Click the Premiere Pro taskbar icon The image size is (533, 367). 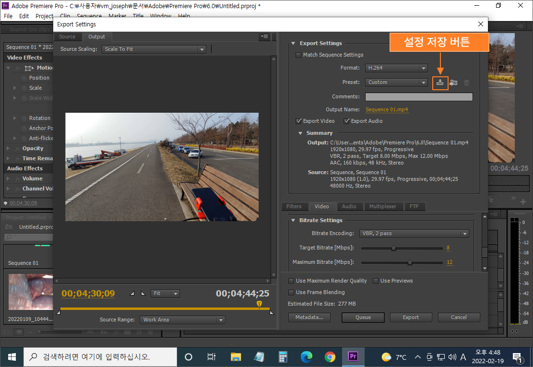point(353,356)
